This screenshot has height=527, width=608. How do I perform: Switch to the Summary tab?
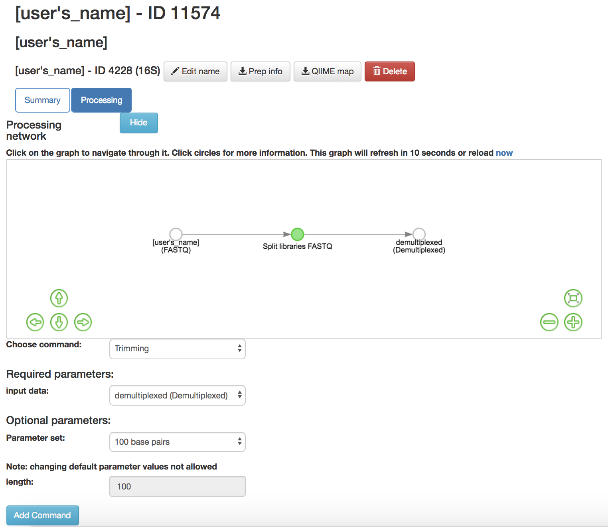point(42,100)
